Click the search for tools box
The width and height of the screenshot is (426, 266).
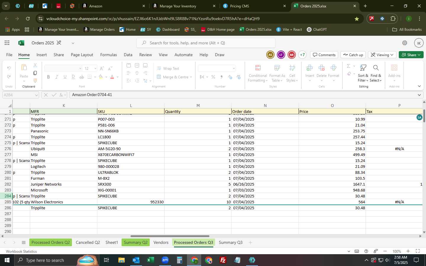pyautogui.click(x=206, y=43)
